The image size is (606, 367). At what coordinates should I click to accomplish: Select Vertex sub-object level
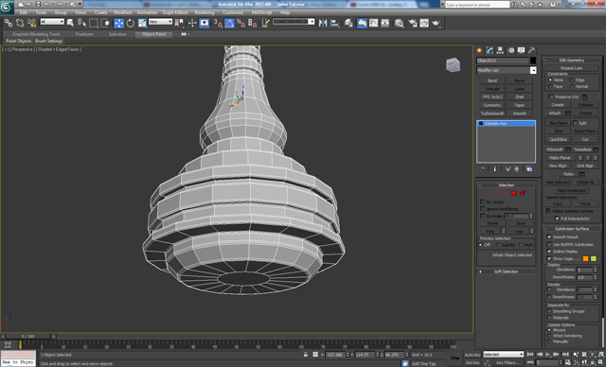click(x=489, y=193)
